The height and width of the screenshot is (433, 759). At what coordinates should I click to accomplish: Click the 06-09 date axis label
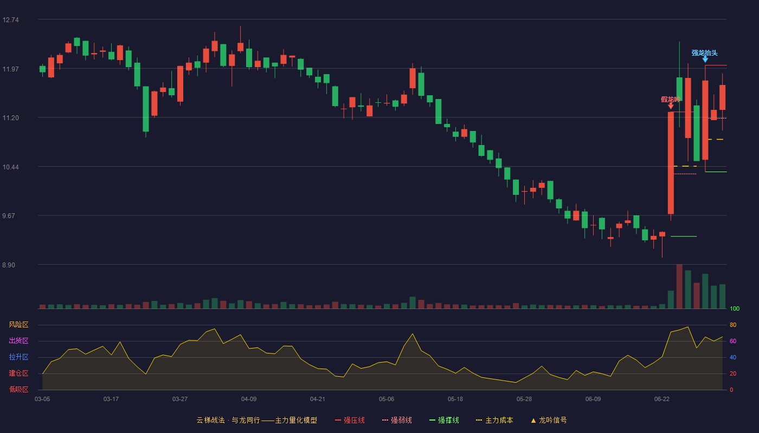[x=593, y=399]
